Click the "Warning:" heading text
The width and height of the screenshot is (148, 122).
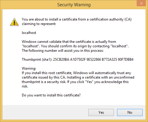coord(29,68)
